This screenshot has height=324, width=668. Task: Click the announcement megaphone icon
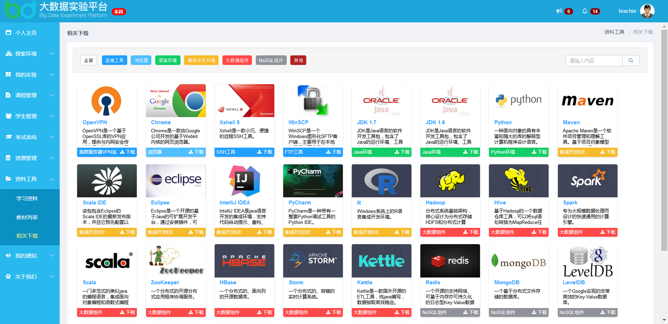pos(559,11)
